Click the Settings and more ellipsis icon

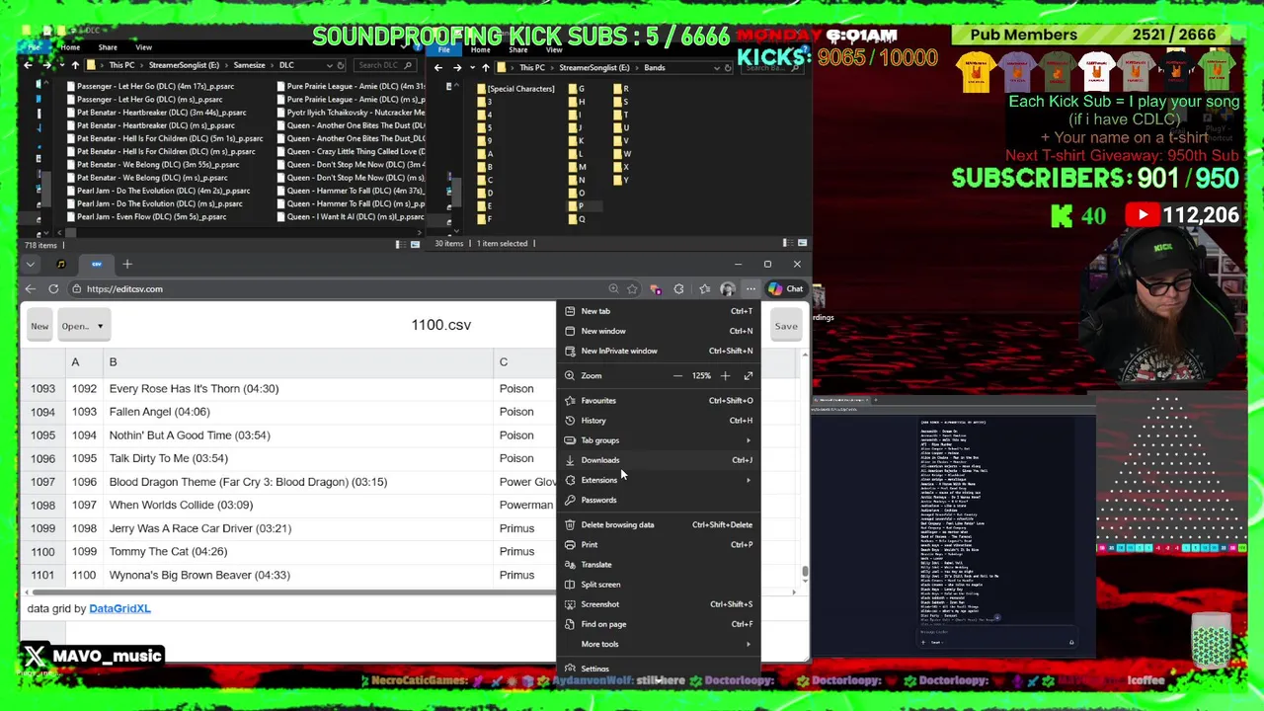[x=751, y=289]
